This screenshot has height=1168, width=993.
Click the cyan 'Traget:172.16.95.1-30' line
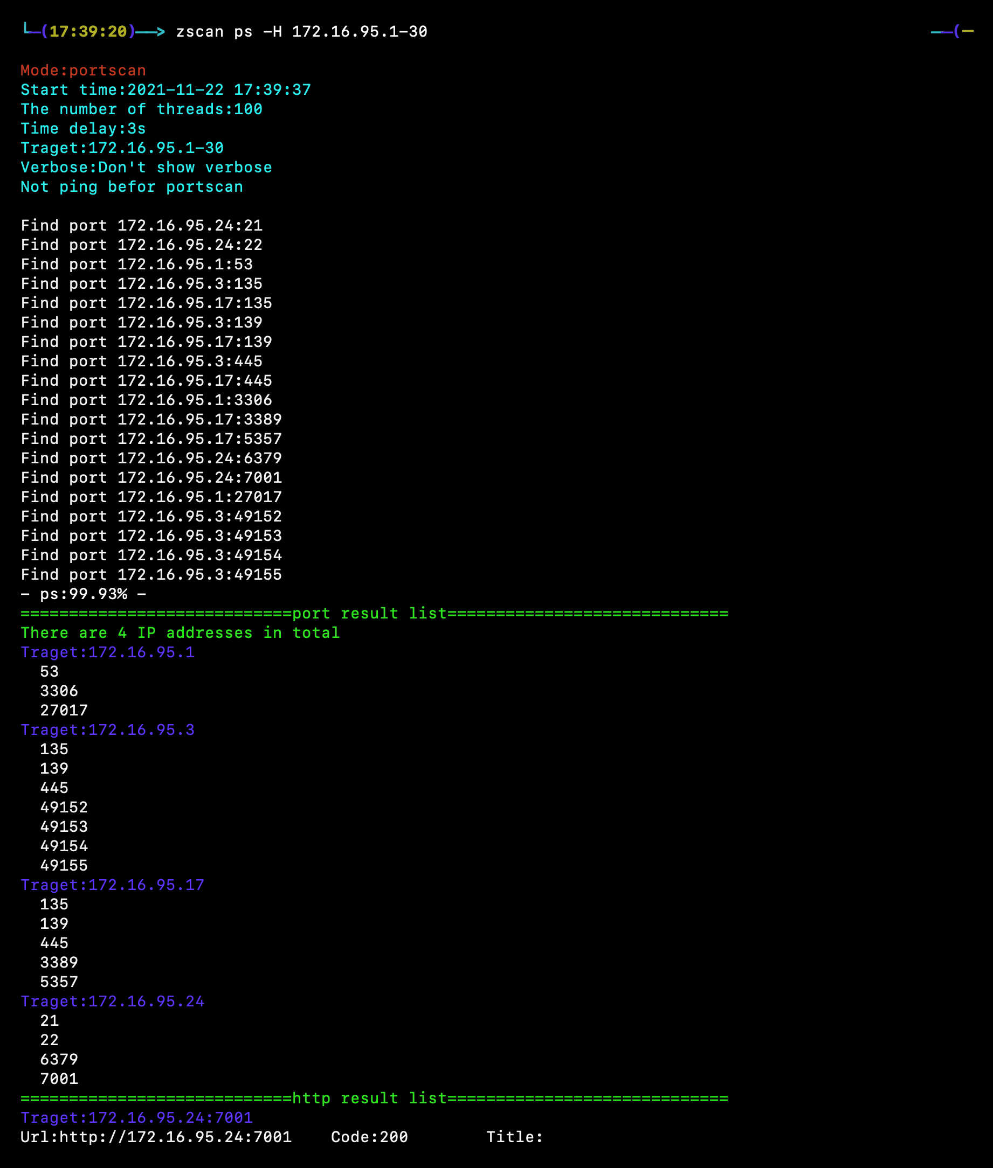(122, 148)
